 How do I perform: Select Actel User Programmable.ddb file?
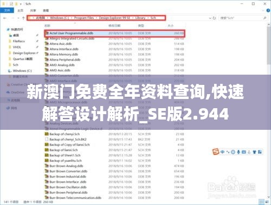coord(115,33)
